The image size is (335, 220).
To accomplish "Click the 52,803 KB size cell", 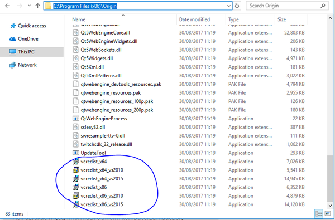I will pos(294,33).
